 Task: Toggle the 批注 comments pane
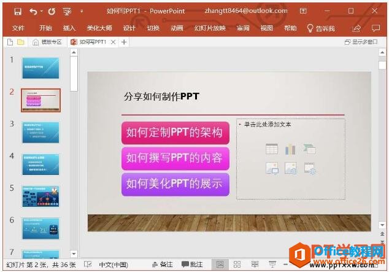192,265
